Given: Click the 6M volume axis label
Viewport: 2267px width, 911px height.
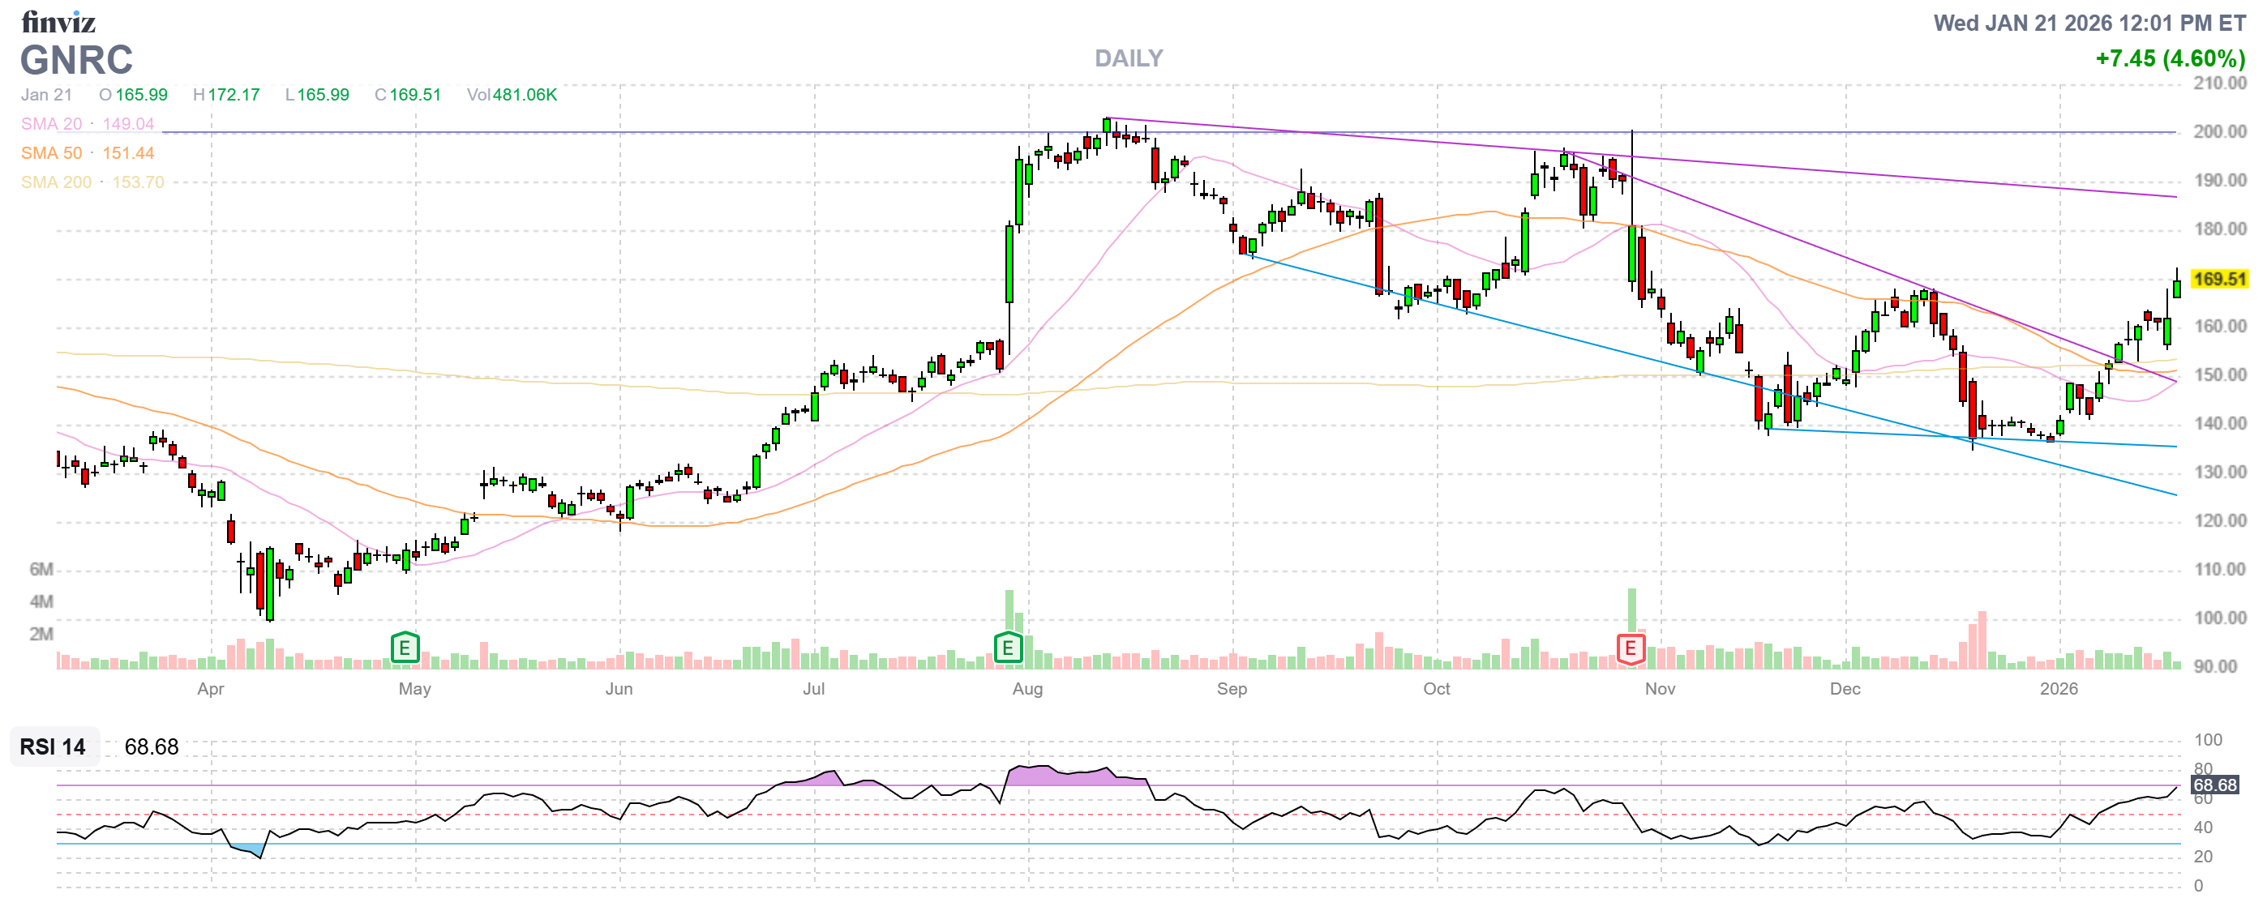Looking at the screenshot, I should (x=41, y=569).
